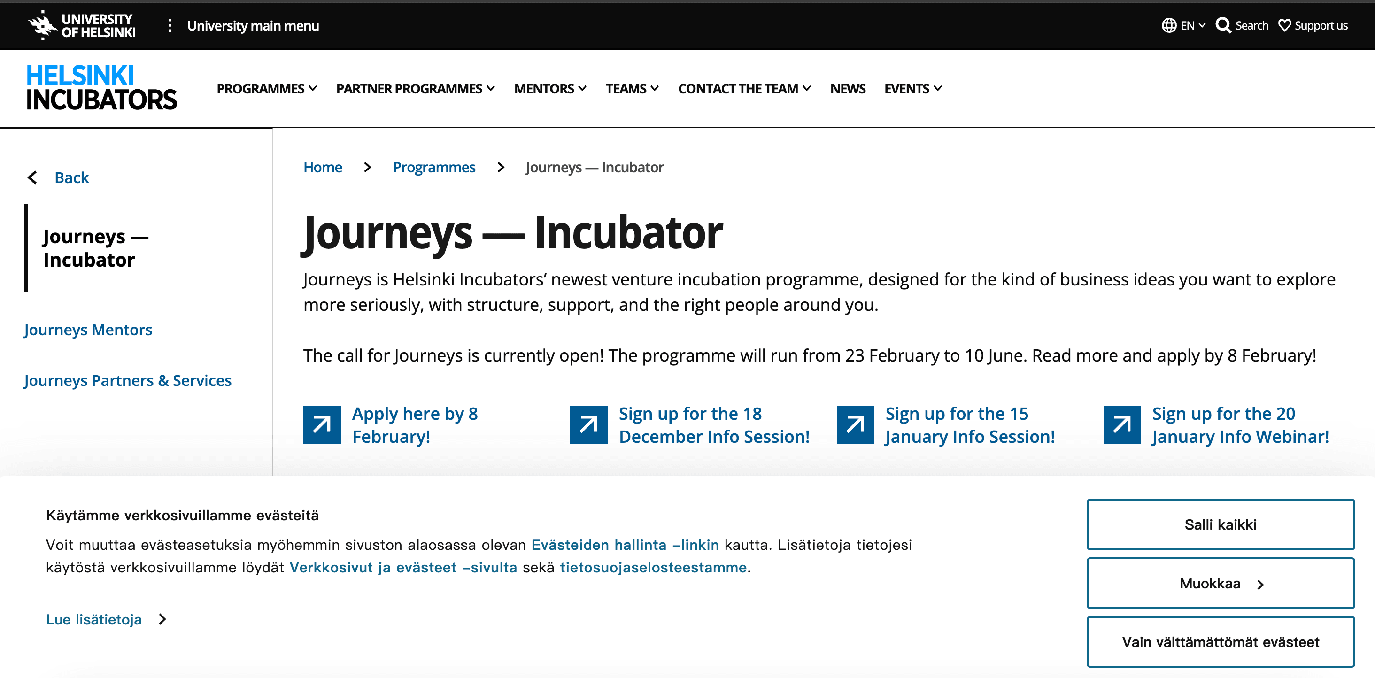The height and width of the screenshot is (678, 1375).
Task: Expand the Lue lisätietoja cookie details
Action: pos(94,619)
